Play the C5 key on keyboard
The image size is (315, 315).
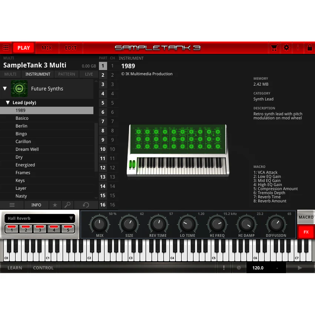coord(214,255)
